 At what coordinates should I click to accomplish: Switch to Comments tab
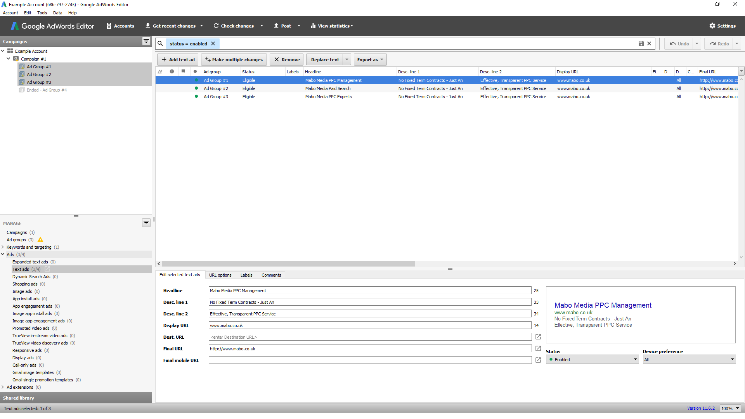(x=271, y=275)
